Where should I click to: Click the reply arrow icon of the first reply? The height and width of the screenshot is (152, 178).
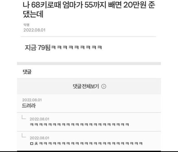(x=24, y=117)
